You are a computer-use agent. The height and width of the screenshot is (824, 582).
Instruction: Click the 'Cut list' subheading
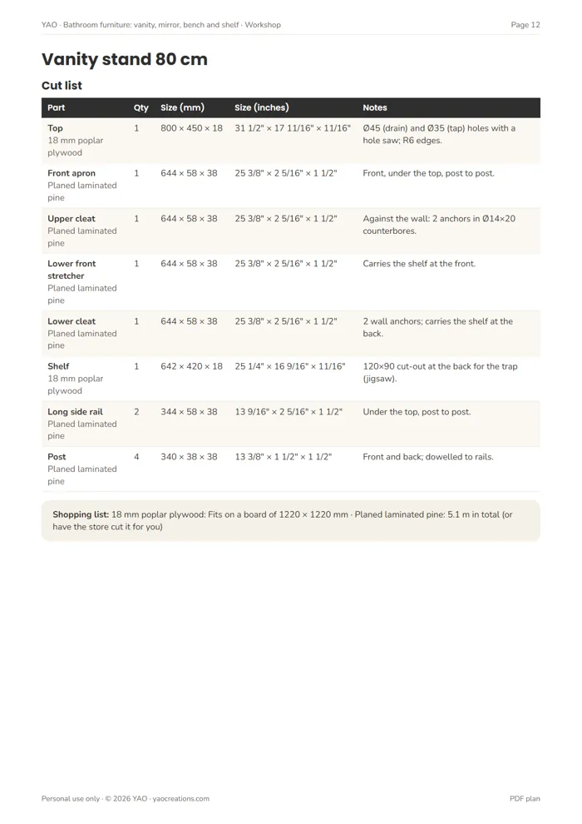click(62, 85)
